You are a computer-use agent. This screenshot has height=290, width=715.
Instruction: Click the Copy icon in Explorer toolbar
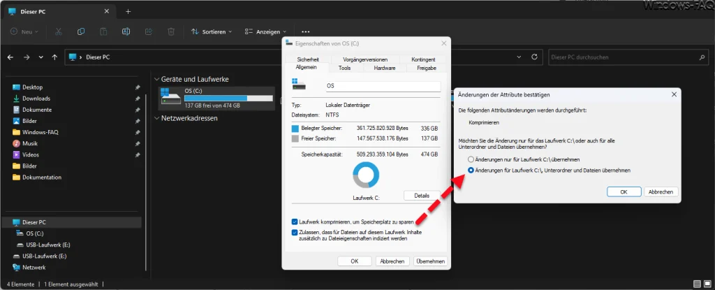(x=81, y=31)
